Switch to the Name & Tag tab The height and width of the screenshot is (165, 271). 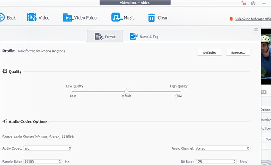[x=144, y=37]
